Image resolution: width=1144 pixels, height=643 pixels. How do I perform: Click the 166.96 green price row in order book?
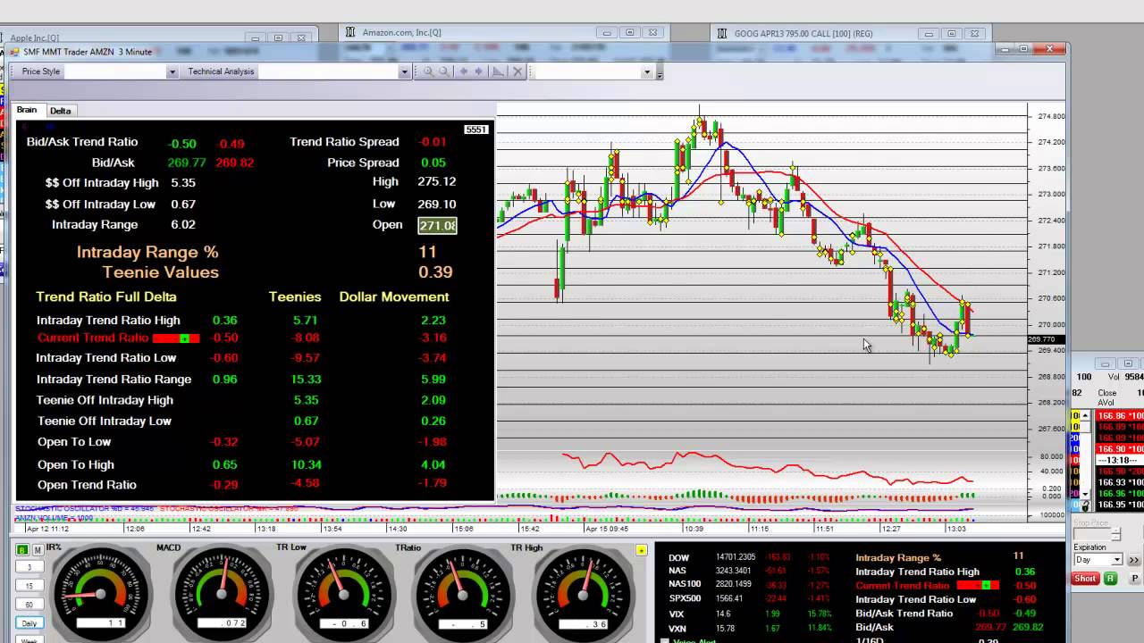1119,494
